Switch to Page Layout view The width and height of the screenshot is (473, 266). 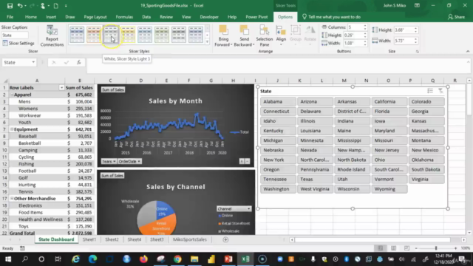(x=393, y=248)
